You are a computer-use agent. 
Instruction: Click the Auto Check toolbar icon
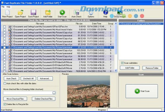tap(76, 13)
